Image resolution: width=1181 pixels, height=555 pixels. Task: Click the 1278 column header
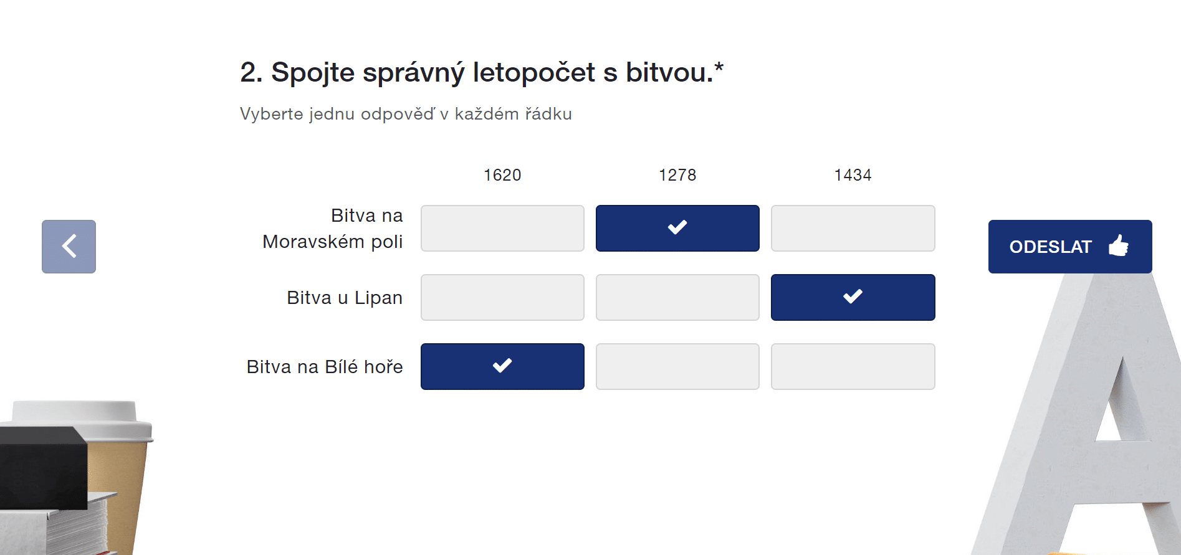pyautogui.click(x=677, y=175)
